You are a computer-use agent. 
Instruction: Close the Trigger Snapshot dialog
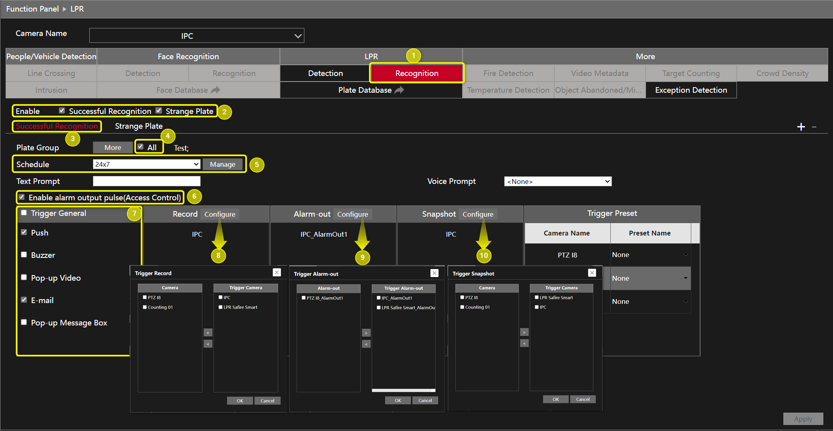[x=592, y=272]
